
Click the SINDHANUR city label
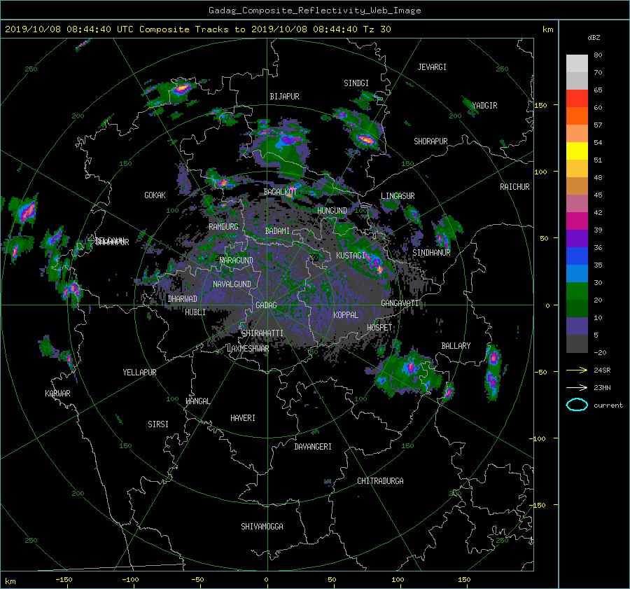coord(431,253)
